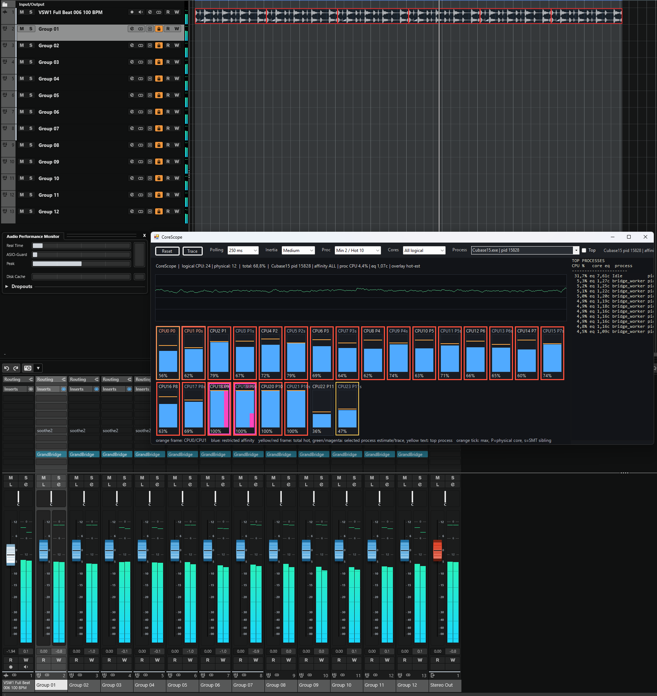657x696 pixels.
Task: Click routing icon in Group 01 mixer channel
Action: click(x=64, y=379)
